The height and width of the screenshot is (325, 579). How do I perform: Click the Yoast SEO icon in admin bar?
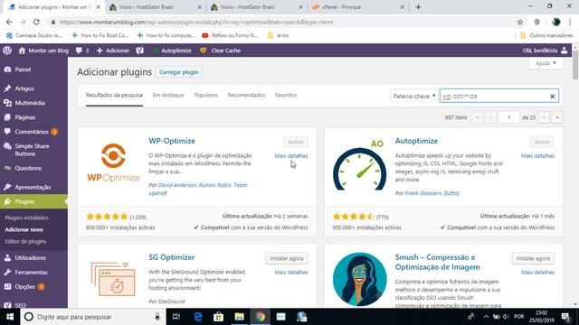click(x=139, y=51)
